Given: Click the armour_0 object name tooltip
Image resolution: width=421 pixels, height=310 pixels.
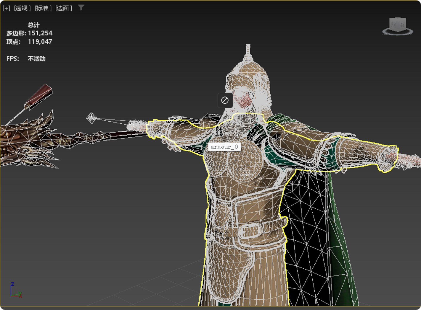Looking at the screenshot, I should (224, 147).
